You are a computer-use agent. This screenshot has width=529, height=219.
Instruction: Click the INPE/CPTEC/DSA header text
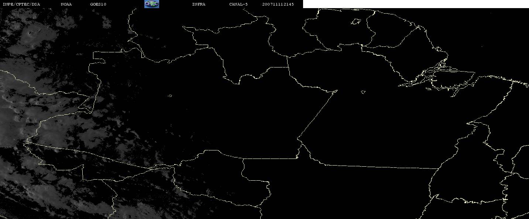point(21,4)
